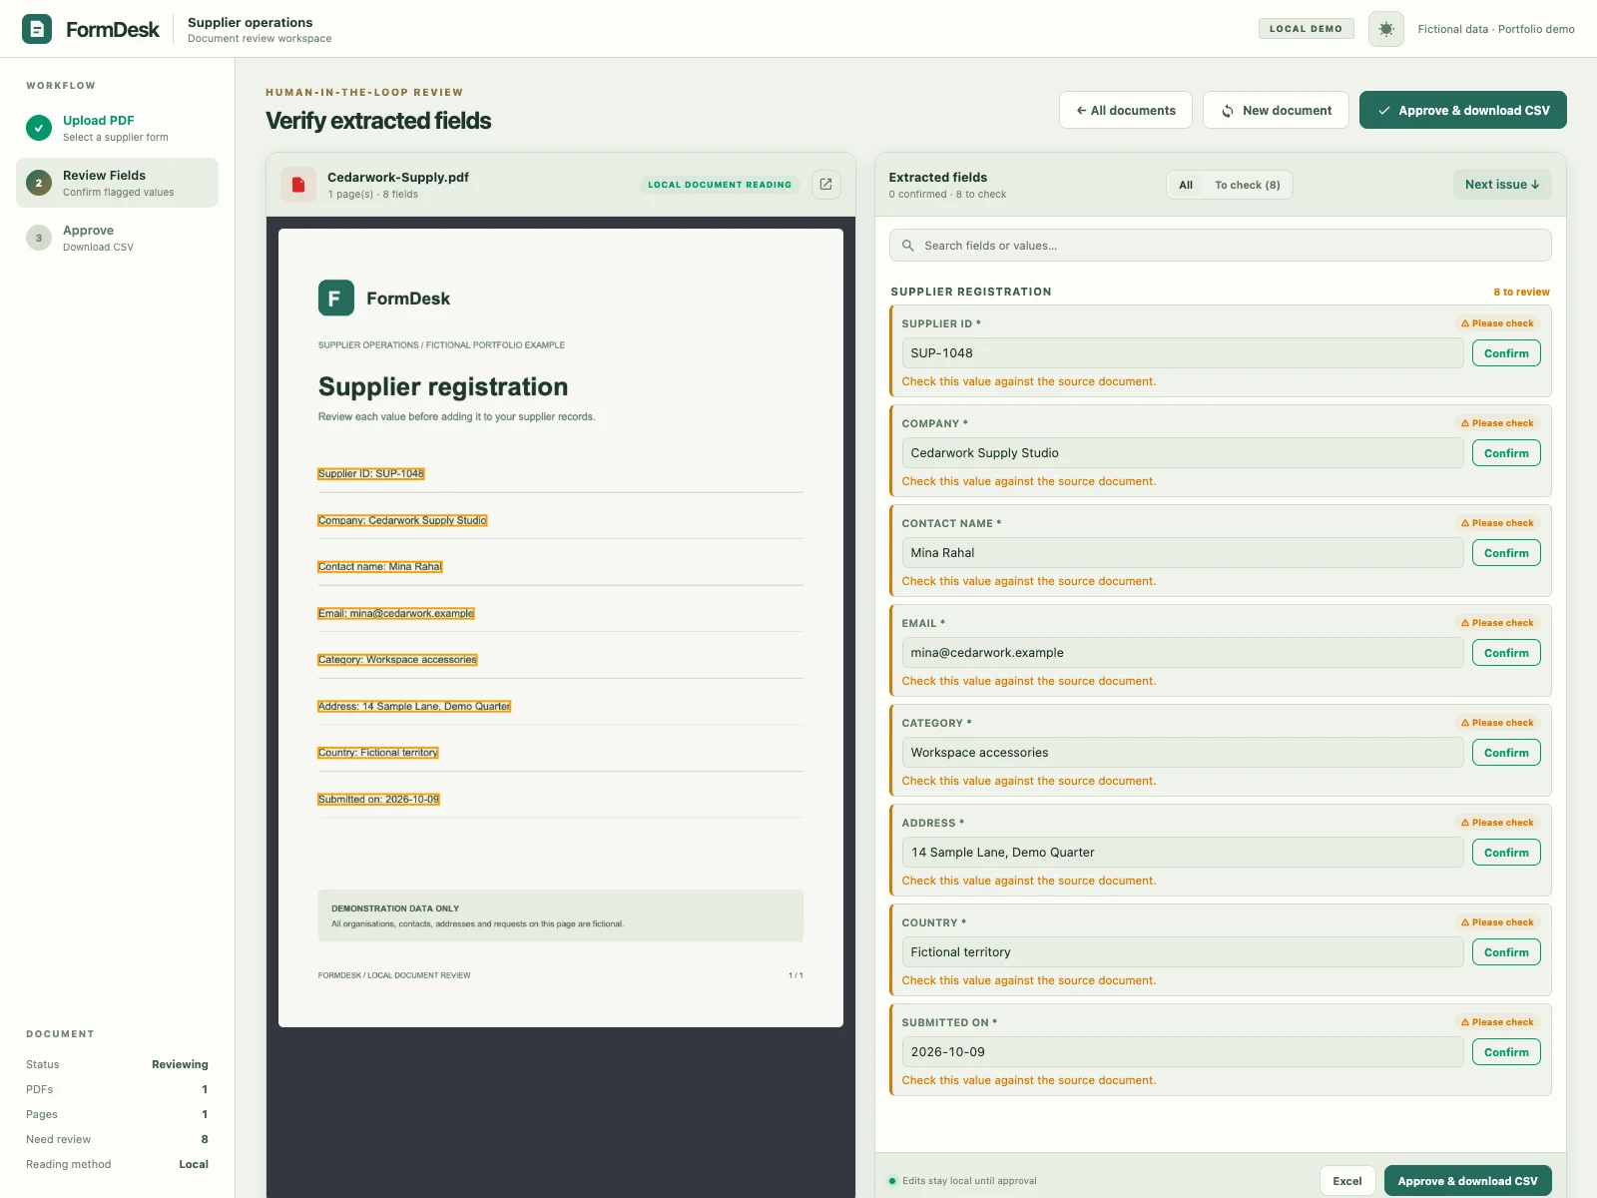Start a New document
The height and width of the screenshot is (1198, 1597).
click(x=1276, y=110)
